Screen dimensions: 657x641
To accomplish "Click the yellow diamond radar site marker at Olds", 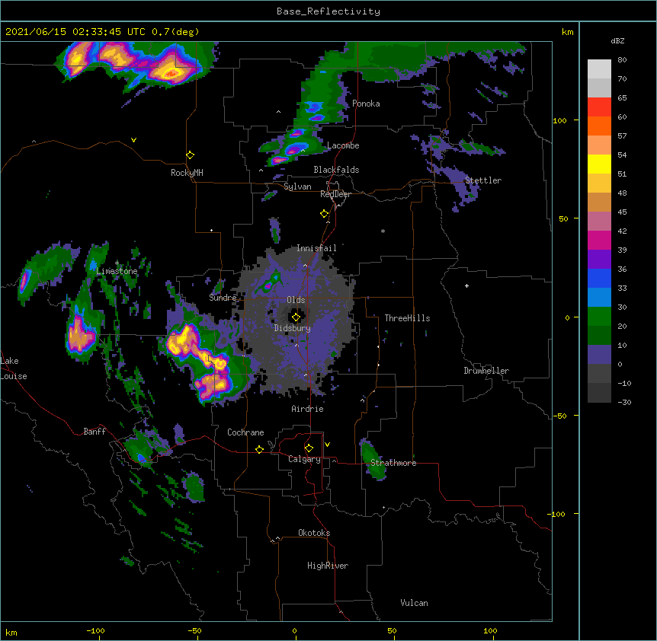I will click(x=296, y=317).
